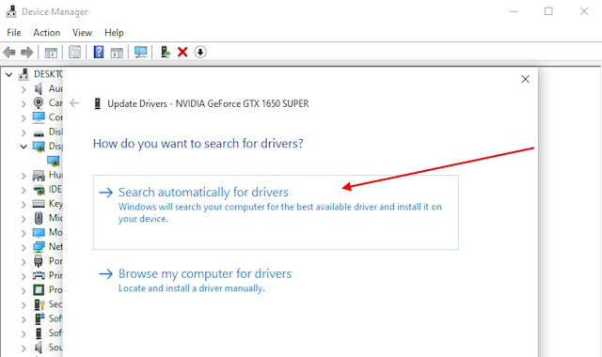Click the Processors chip icon

[39, 290]
